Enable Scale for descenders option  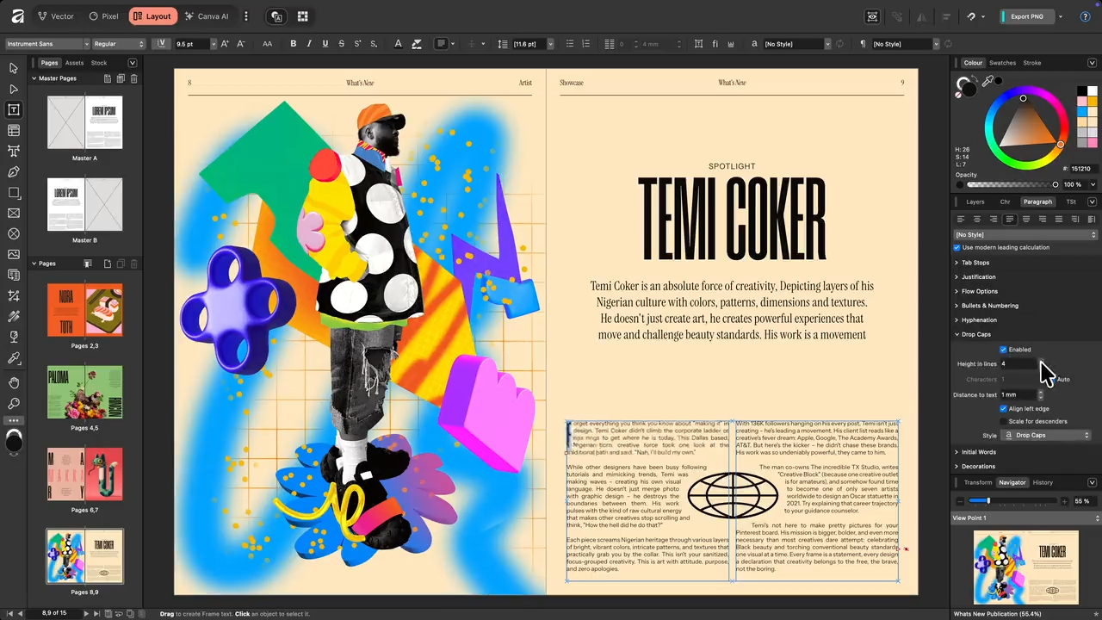click(1003, 421)
